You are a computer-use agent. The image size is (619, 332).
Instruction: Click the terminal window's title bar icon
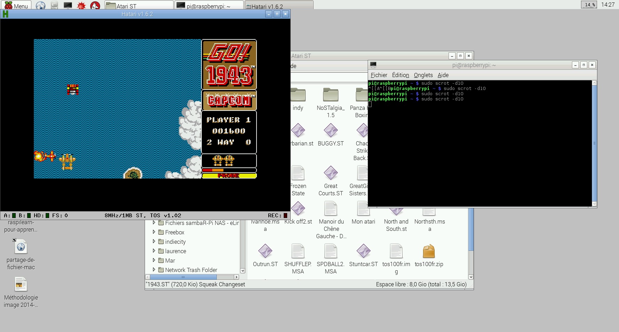coord(373,65)
